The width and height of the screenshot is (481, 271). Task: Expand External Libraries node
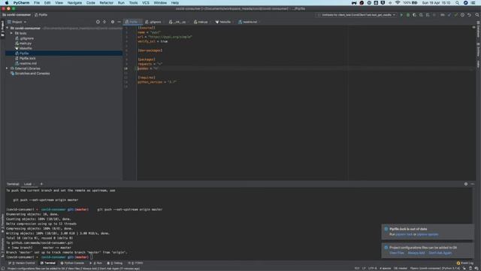7,69
